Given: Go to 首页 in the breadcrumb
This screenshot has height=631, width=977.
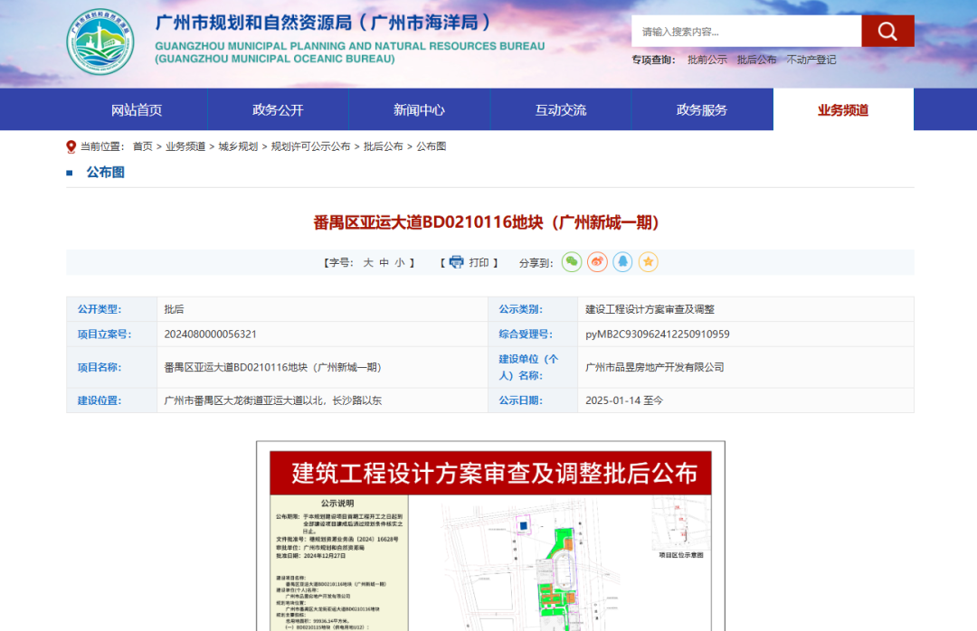Looking at the screenshot, I should pos(143,146).
